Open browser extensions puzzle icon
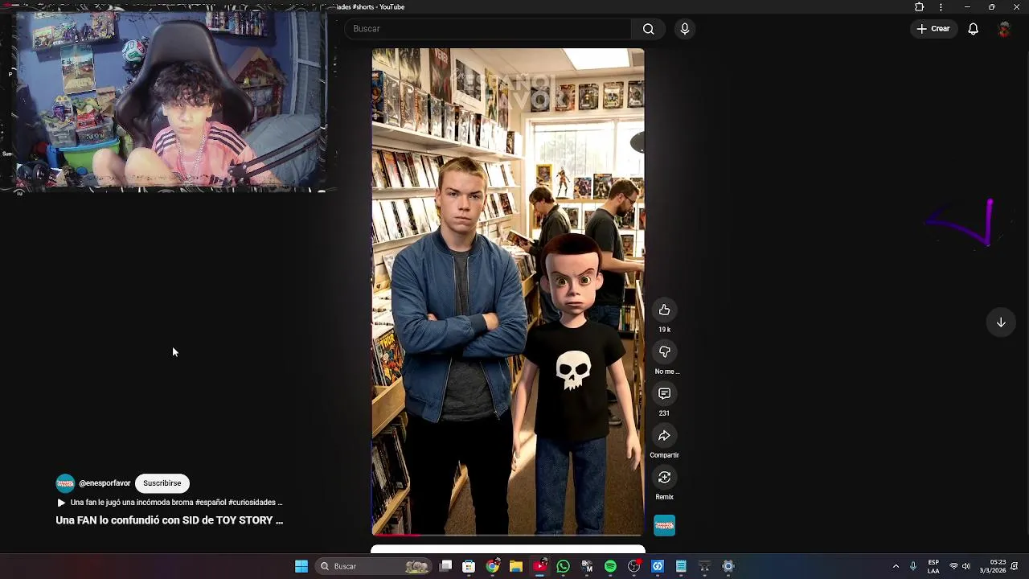 [920, 7]
